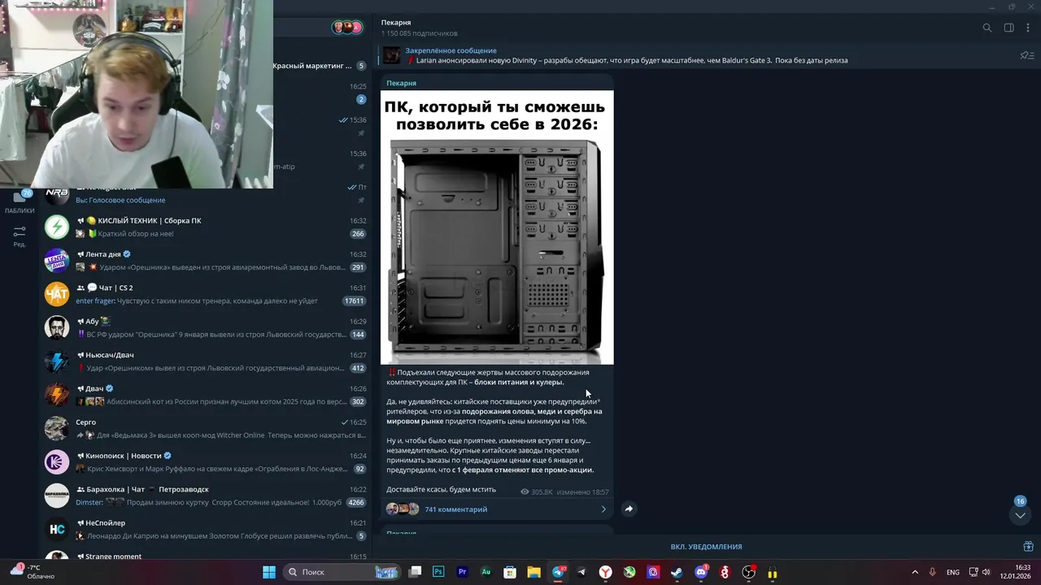This screenshot has height=585, width=1041.
Task: Click the microphone tray indicator
Action: tap(933, 572)
